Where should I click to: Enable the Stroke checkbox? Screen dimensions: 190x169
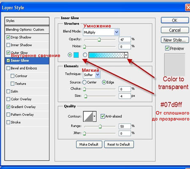tap(8, 122)
